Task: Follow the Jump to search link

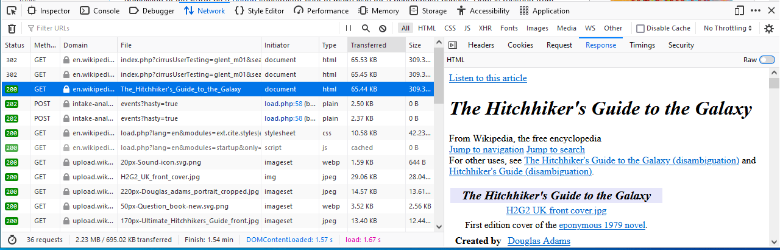Action: 556,149
